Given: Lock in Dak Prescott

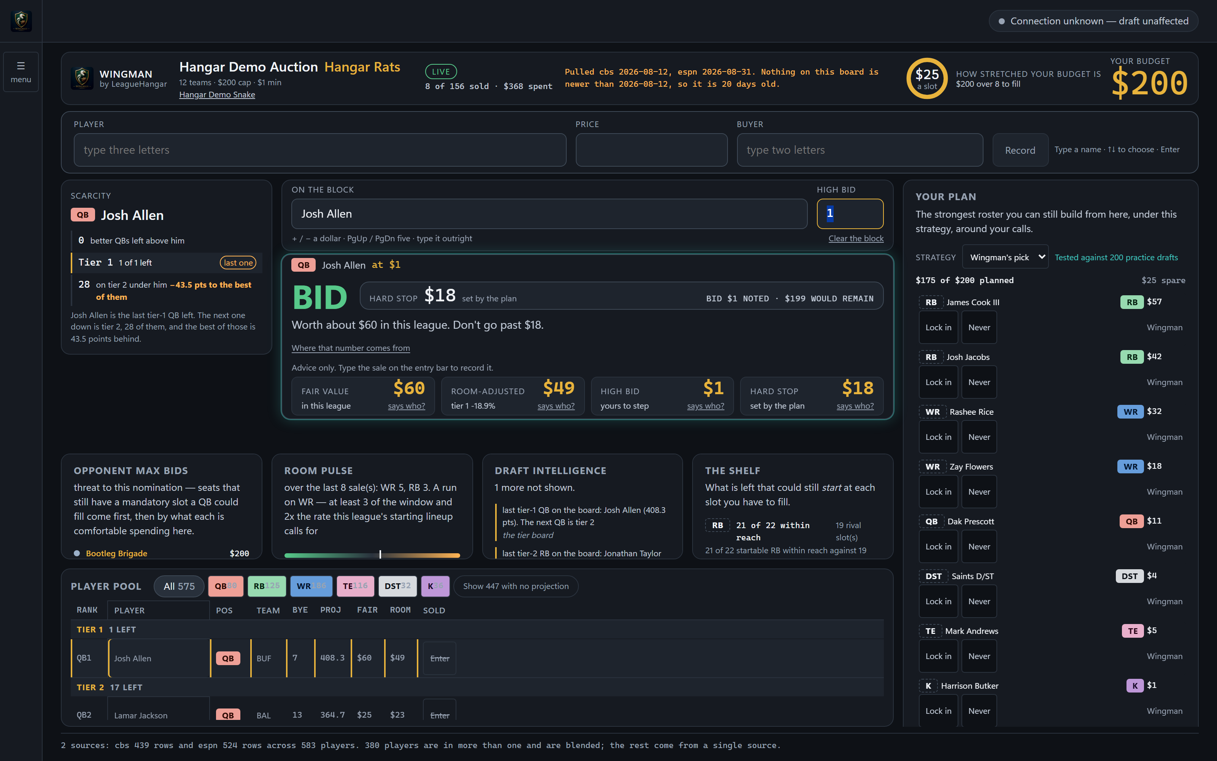Looking at the screenshot, I should 938,547.
